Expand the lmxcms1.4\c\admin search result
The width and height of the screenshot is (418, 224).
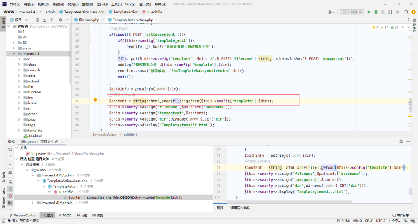point(33,203)
